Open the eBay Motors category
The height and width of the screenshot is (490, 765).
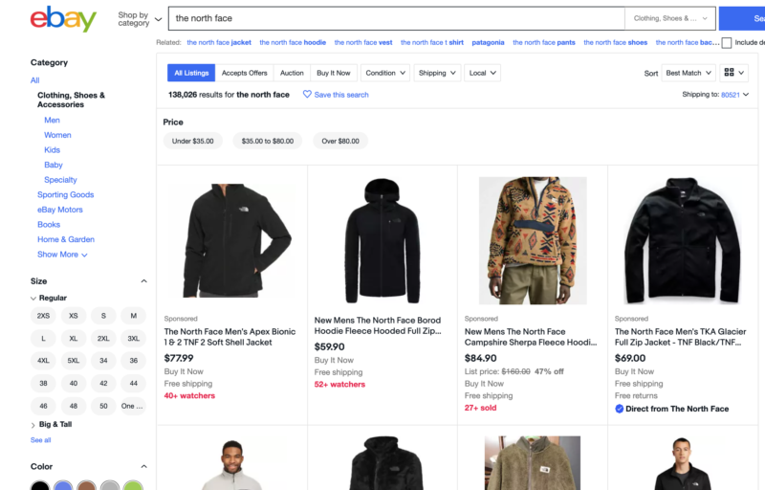60,210
